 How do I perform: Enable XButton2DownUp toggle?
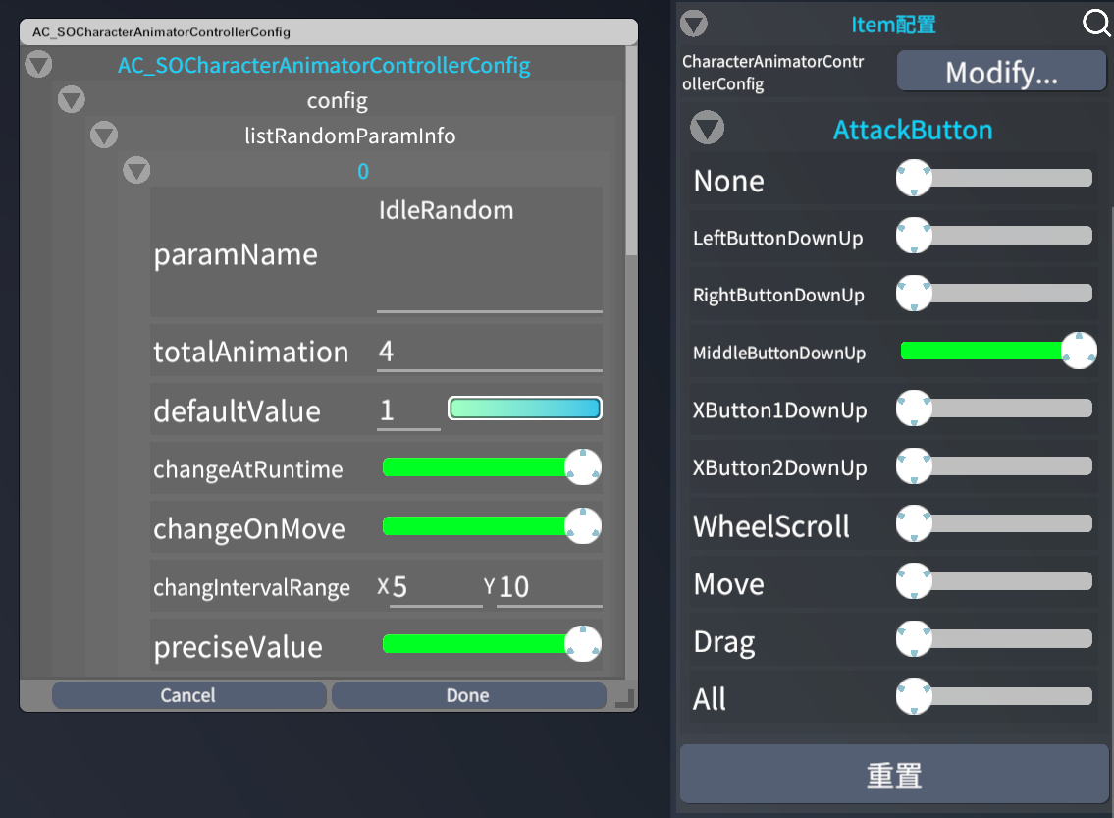click(994, 465)
